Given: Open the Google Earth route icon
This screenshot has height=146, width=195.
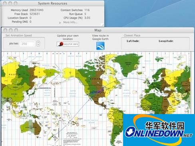Looking at the screenshot, I should (100, 46).
